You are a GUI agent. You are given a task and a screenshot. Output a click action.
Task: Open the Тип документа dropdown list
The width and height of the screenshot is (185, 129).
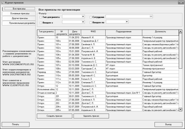point(83,17)
